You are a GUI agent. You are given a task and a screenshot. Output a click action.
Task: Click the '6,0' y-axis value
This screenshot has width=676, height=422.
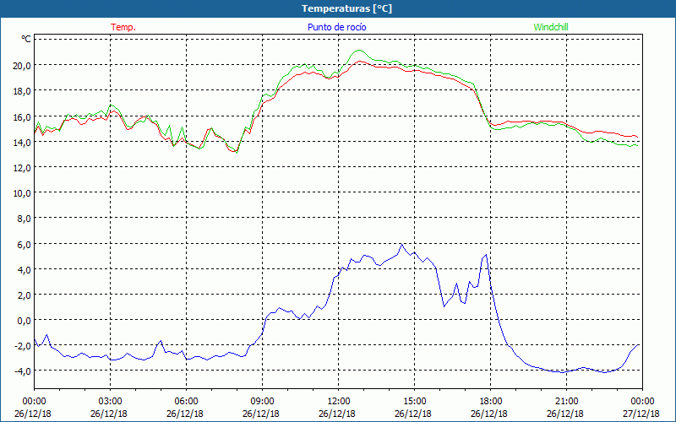24,244
